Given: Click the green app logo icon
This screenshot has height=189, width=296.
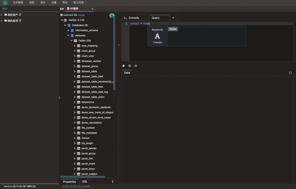Looking at the screenshot, I should click(x=5, y=3).
